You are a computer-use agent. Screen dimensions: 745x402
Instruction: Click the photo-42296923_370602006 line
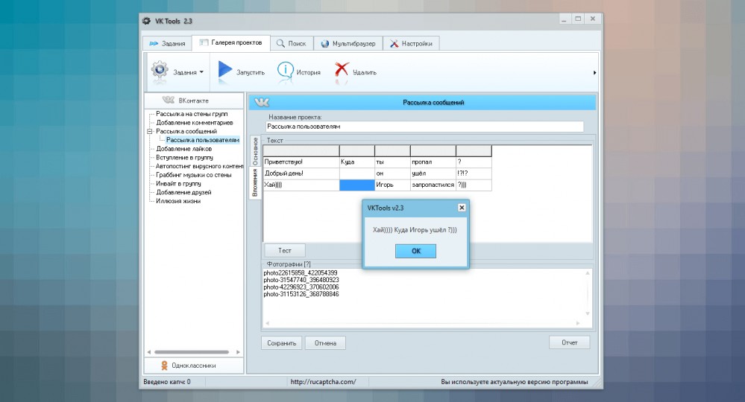[301, 287]
